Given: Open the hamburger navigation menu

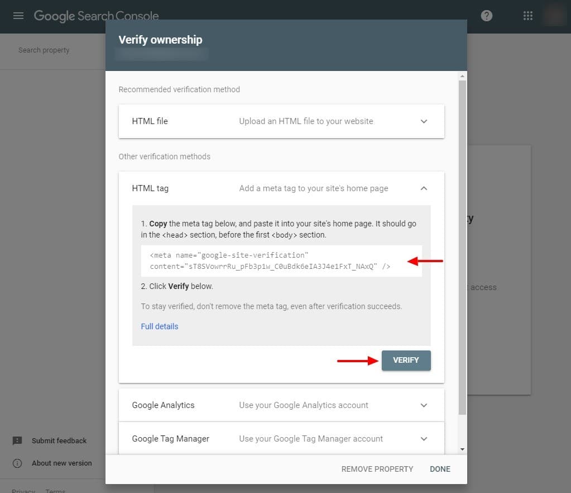Looking at the screenshot, I should tap(18, 16).
